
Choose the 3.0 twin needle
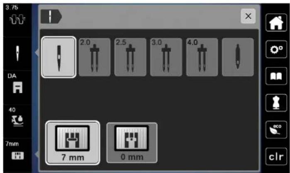coord(166,57)
